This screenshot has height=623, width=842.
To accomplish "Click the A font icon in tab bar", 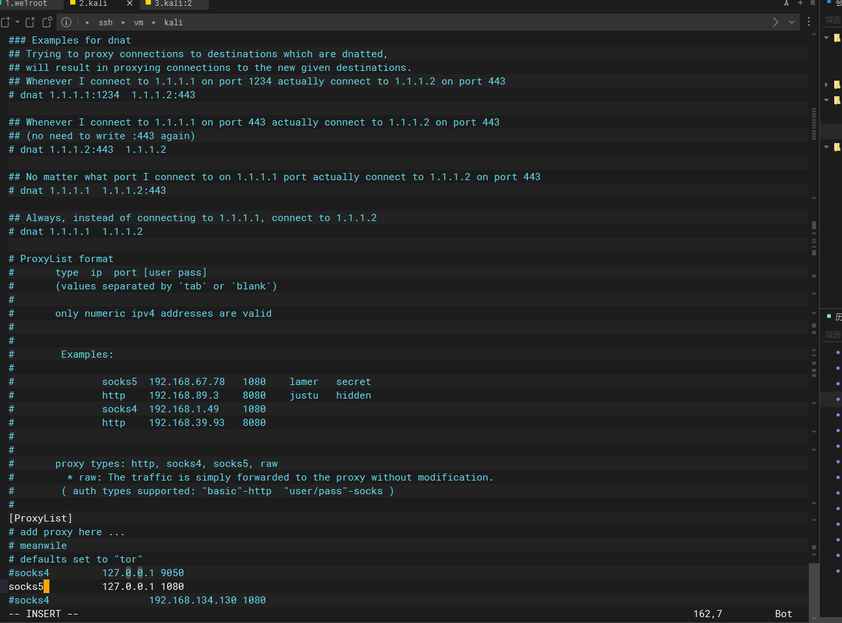I will (786, 3).
